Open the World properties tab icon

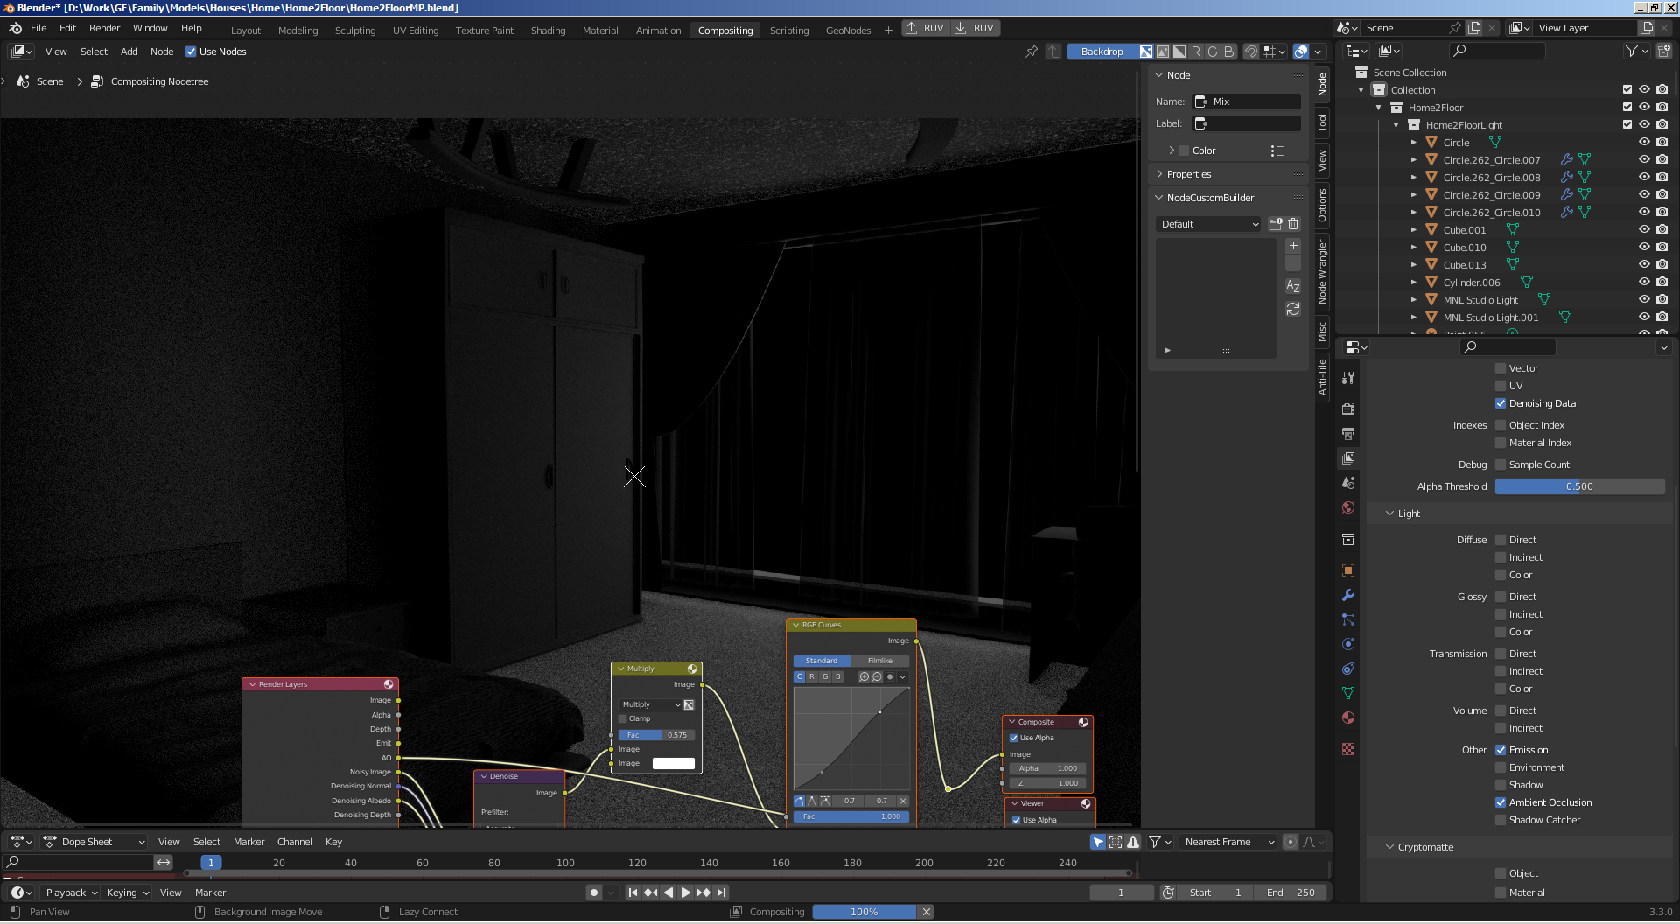click(1348, 507)
